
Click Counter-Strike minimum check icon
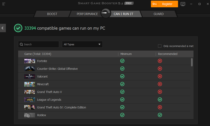tap(122, 69)
